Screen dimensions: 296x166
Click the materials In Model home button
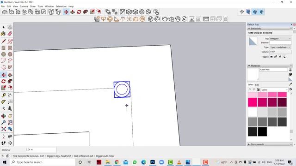(258, 89)
